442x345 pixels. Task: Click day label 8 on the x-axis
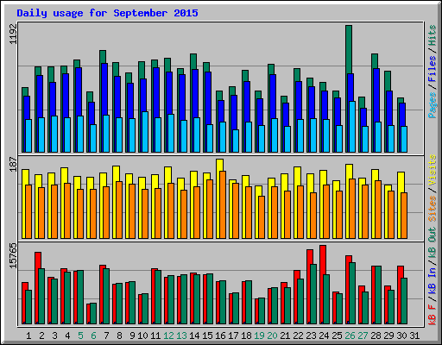(x=119, y=336)
